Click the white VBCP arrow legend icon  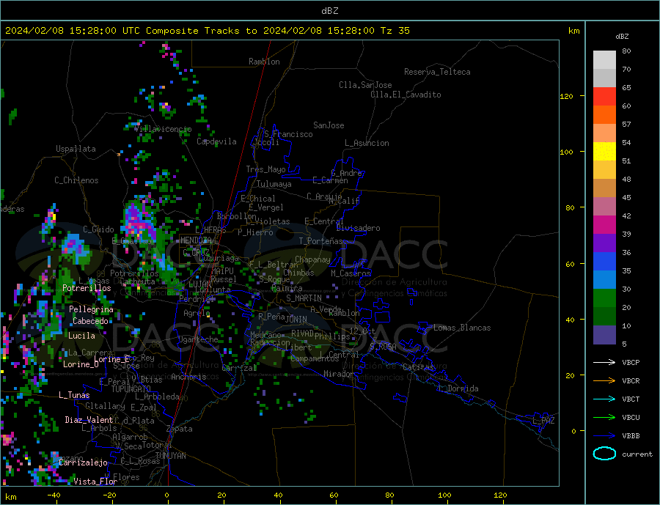(604, 362)
